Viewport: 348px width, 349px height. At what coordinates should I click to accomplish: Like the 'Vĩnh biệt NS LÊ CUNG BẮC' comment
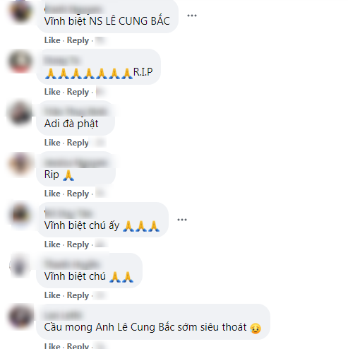pyautogui.click(x=52, y=40)
